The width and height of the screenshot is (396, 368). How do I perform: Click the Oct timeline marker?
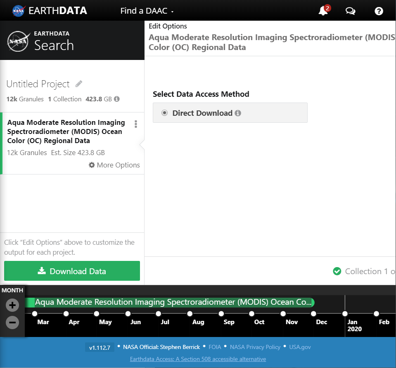point(251,313)
